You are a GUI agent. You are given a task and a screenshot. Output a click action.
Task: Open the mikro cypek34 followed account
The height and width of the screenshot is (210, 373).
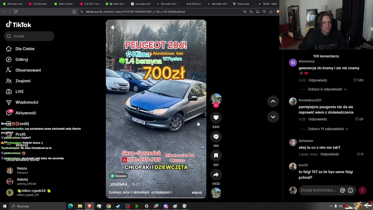(28, 192)
